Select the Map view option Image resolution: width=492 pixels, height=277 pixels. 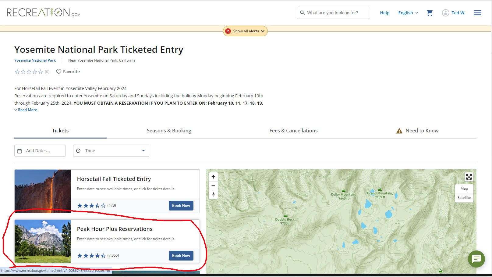tap(464, 189)
